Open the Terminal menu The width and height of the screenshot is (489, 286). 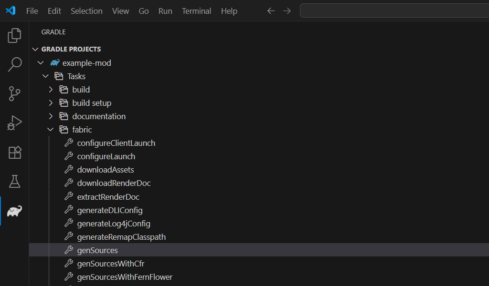[196, 11]
